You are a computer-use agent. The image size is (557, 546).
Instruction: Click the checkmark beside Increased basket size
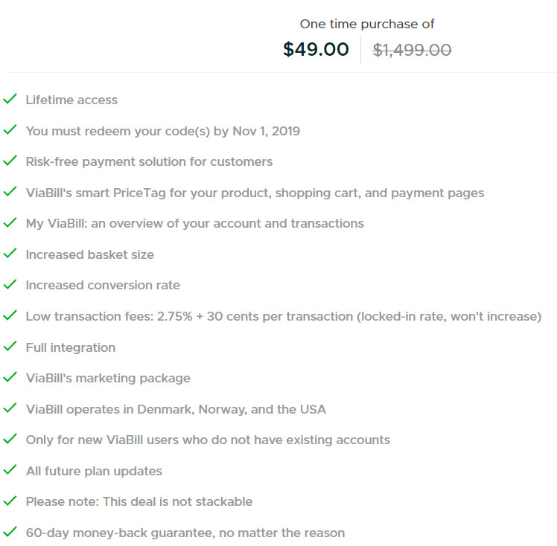coord(10,254)
